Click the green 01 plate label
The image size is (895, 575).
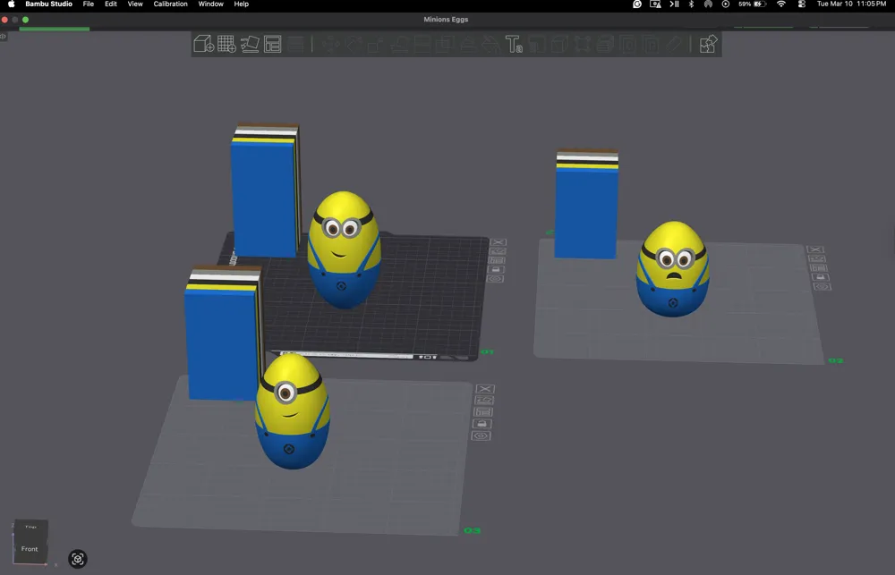(x=487, y=352)
